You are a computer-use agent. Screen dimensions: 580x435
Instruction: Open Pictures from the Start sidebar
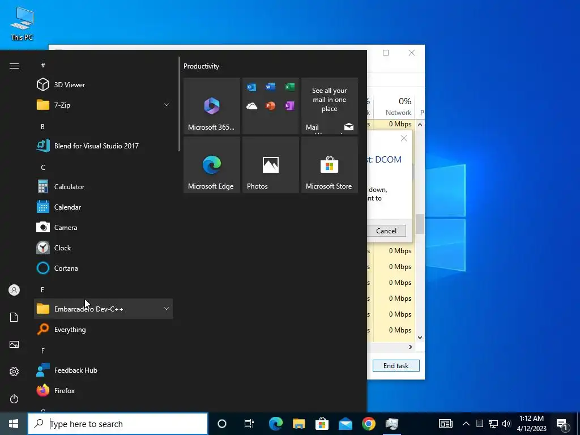[x=14, y=344]
